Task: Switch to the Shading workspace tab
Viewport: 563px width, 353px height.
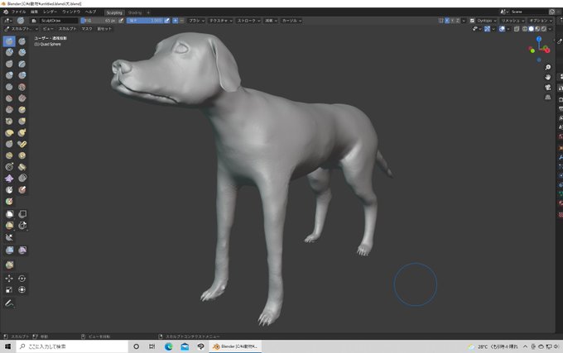Action: [135, 12]
